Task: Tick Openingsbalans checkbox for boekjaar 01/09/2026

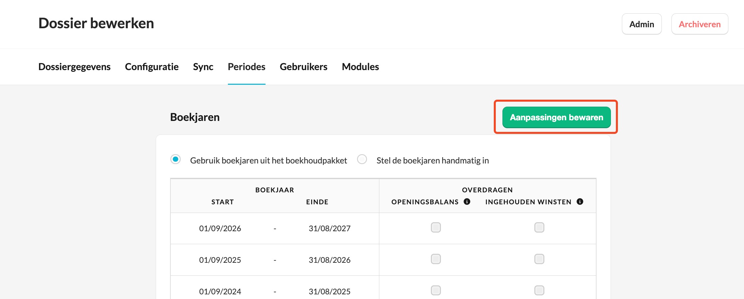Action: pos(436,228)
